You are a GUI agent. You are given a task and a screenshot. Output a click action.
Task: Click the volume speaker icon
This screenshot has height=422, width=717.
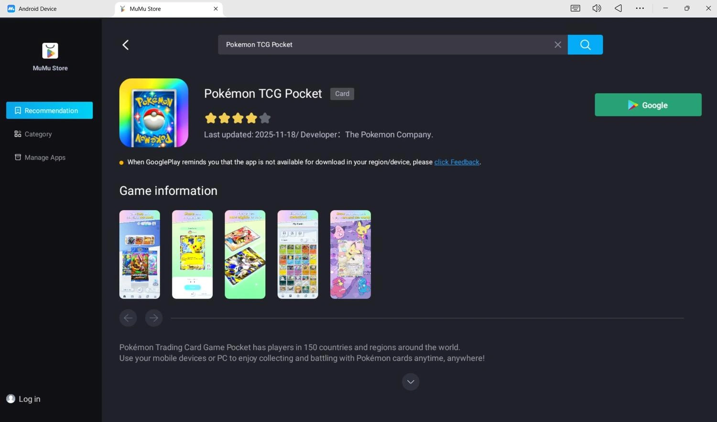(x=597, y=9)
